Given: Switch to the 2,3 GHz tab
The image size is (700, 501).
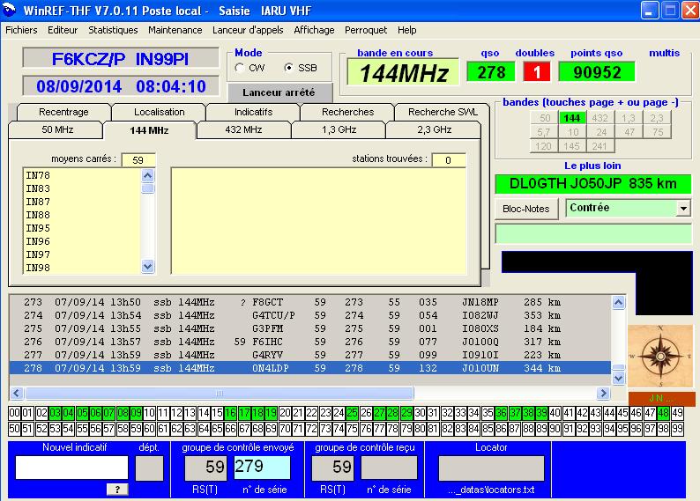Looking at the screenshot, I should coord(434,129).
